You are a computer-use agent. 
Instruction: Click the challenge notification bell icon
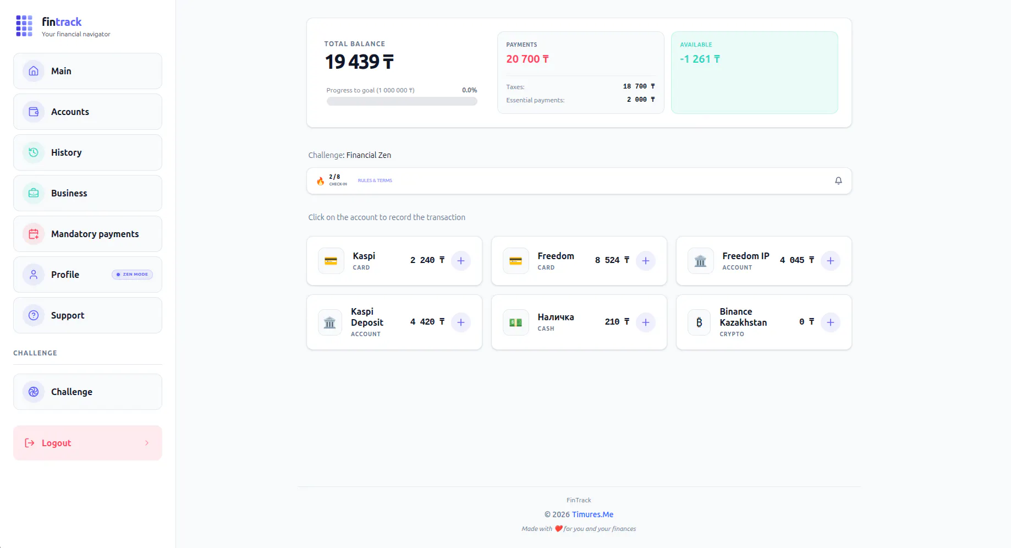(x=838, y=180)
